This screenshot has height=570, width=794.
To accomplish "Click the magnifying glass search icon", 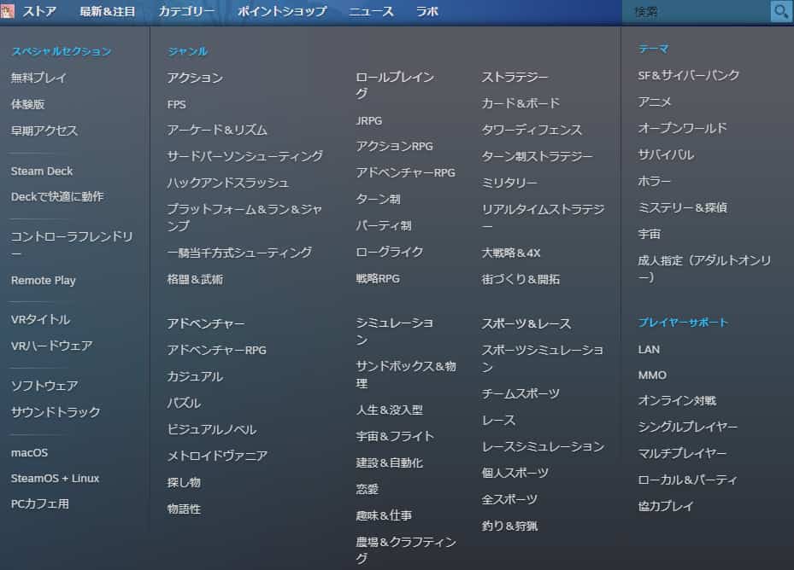I will point(781,11).
